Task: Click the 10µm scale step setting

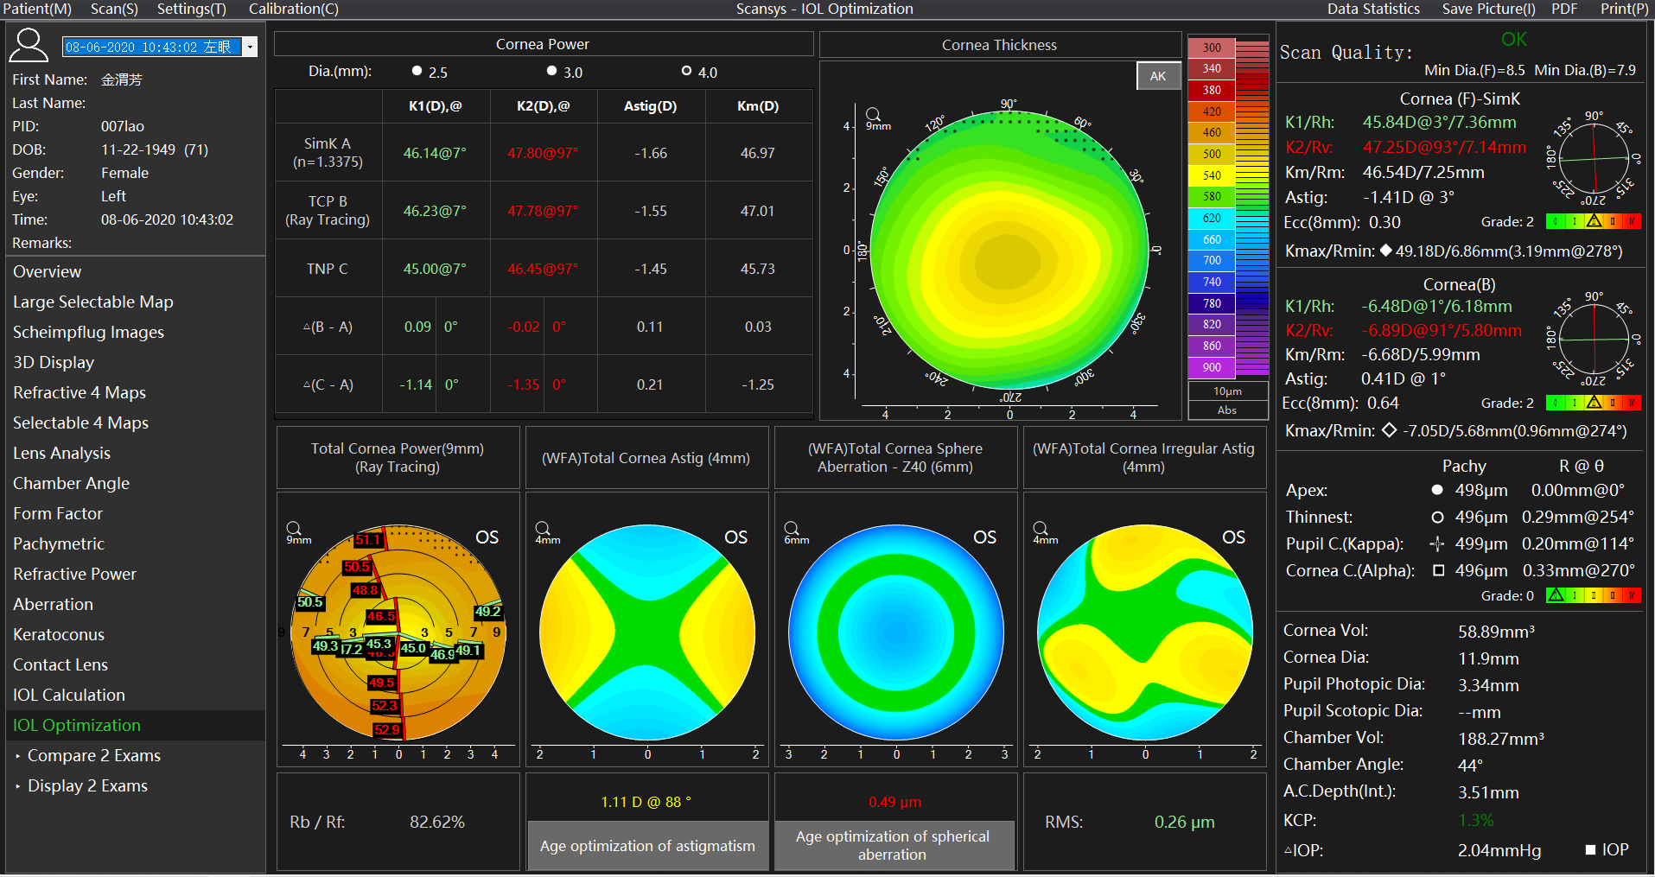Action: [x=1227, y=391]
